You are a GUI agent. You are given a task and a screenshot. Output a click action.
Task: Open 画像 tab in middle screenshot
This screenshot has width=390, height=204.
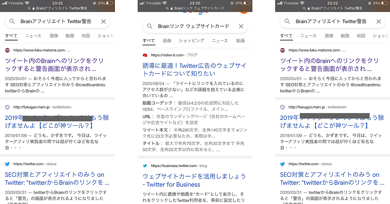[167, 40]
